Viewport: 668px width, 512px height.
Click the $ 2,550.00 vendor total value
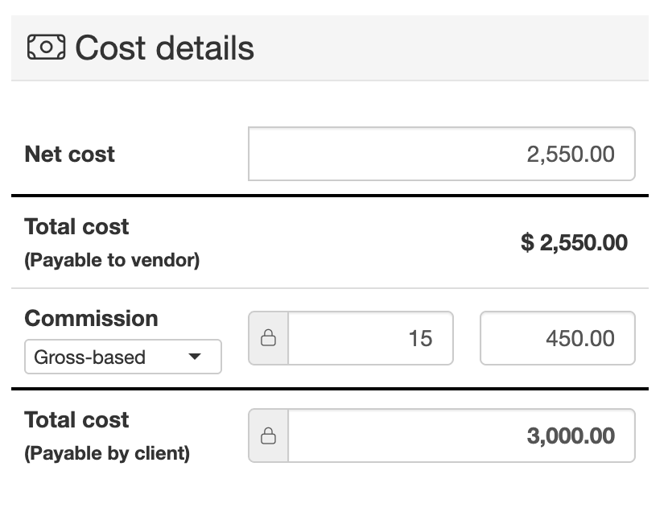tap(574, 243)
